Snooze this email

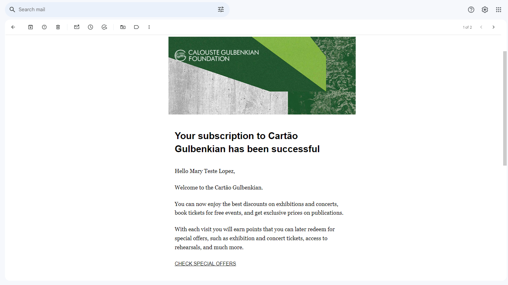(90, 27)
